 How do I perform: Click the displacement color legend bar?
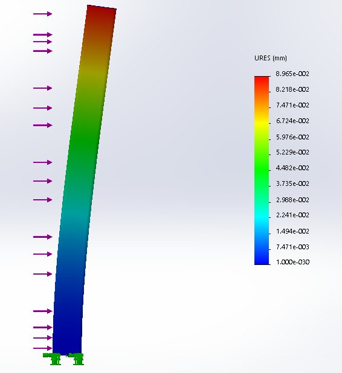(x=262, y=170)
